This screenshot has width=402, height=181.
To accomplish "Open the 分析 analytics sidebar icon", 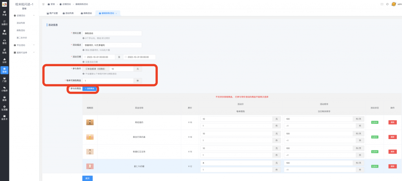I will coord(4,60).
